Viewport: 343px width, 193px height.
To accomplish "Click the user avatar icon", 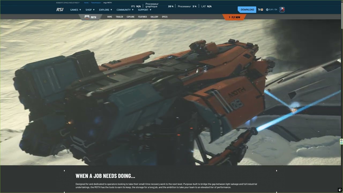I will pyautogui.click(x=282, y=10).
